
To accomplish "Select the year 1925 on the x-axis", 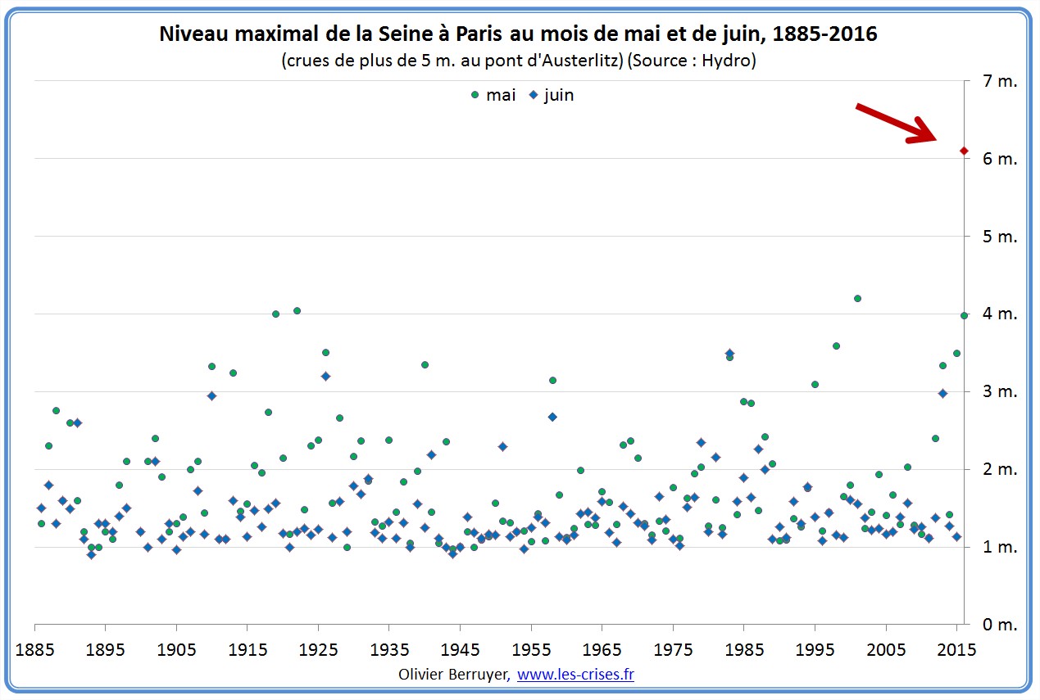I will [319, 649].
